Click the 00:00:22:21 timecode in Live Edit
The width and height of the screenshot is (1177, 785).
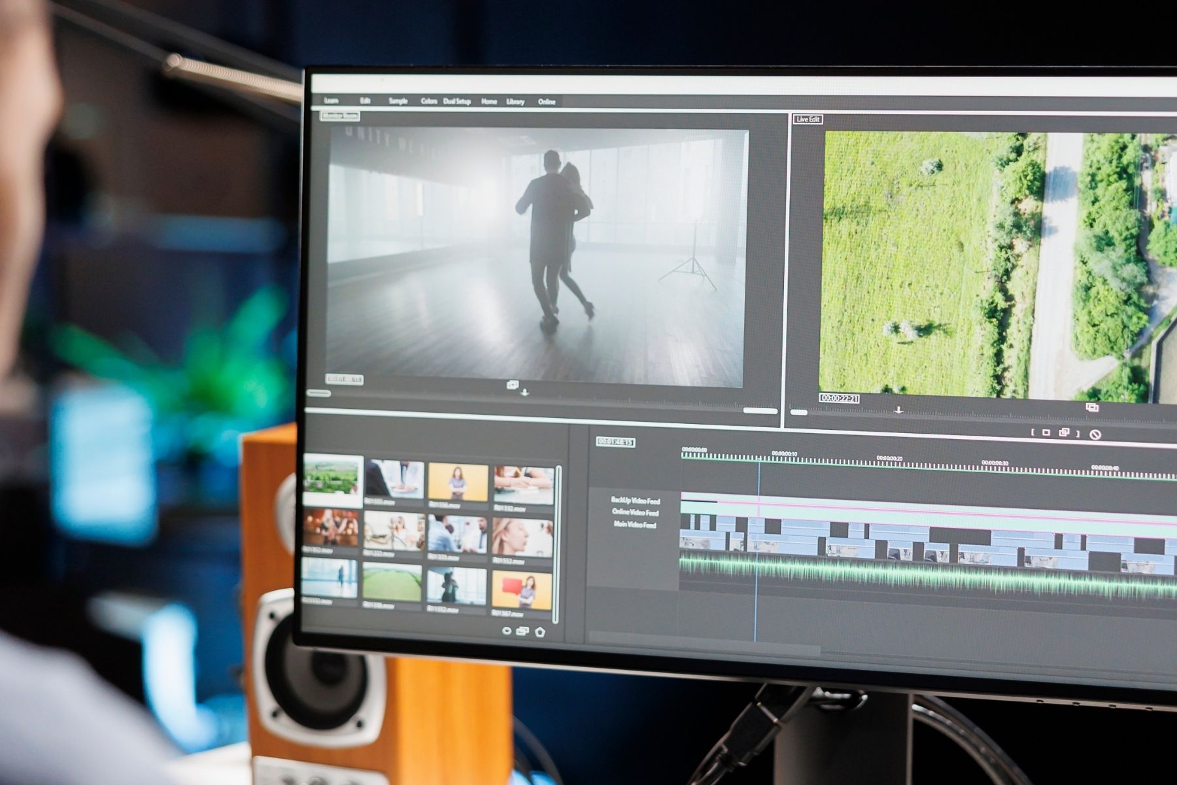(x=839, y=398)
